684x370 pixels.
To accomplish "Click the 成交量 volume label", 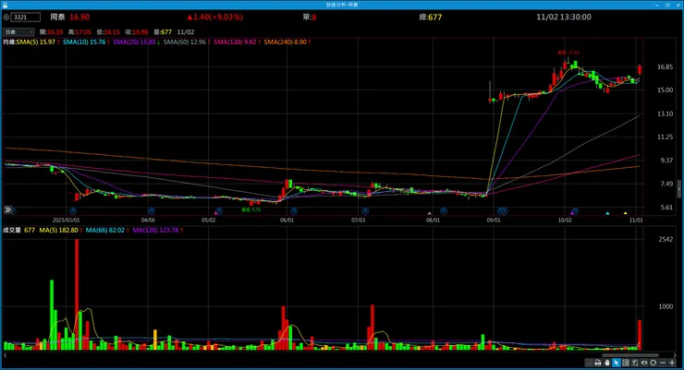I will pos(12,231).
